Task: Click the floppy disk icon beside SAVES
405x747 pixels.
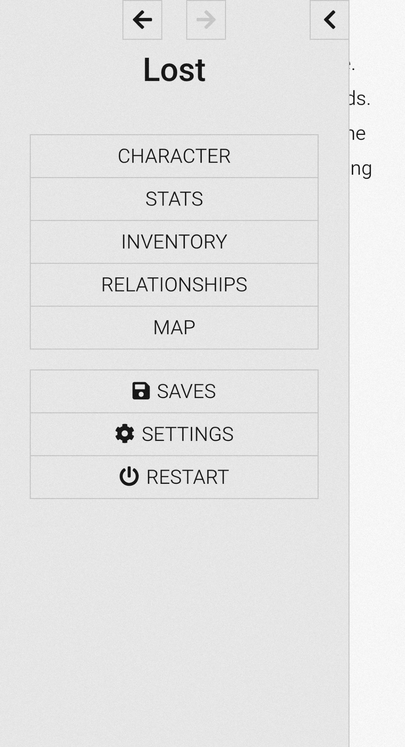Action: [141, 391]
